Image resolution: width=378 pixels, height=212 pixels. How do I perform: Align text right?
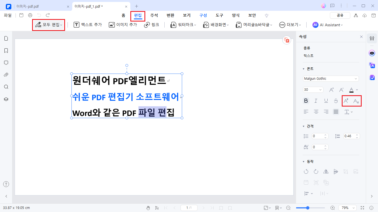326,112
